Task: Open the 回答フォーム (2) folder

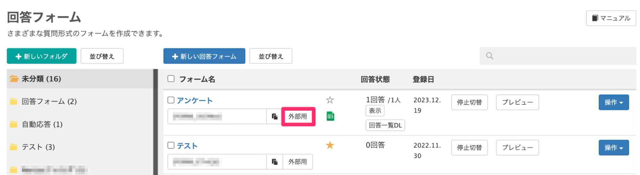Action: point(49,102)
